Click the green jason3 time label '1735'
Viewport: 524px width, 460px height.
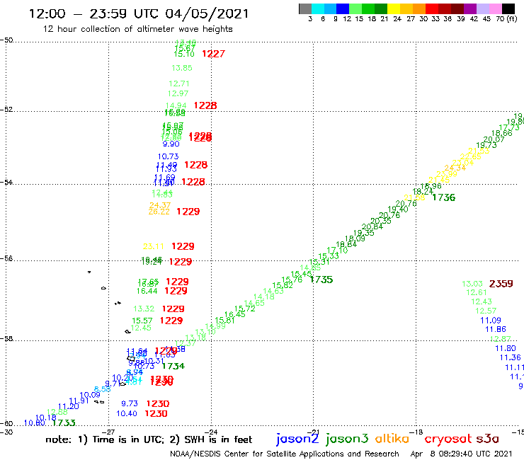[x=321, y=280]
